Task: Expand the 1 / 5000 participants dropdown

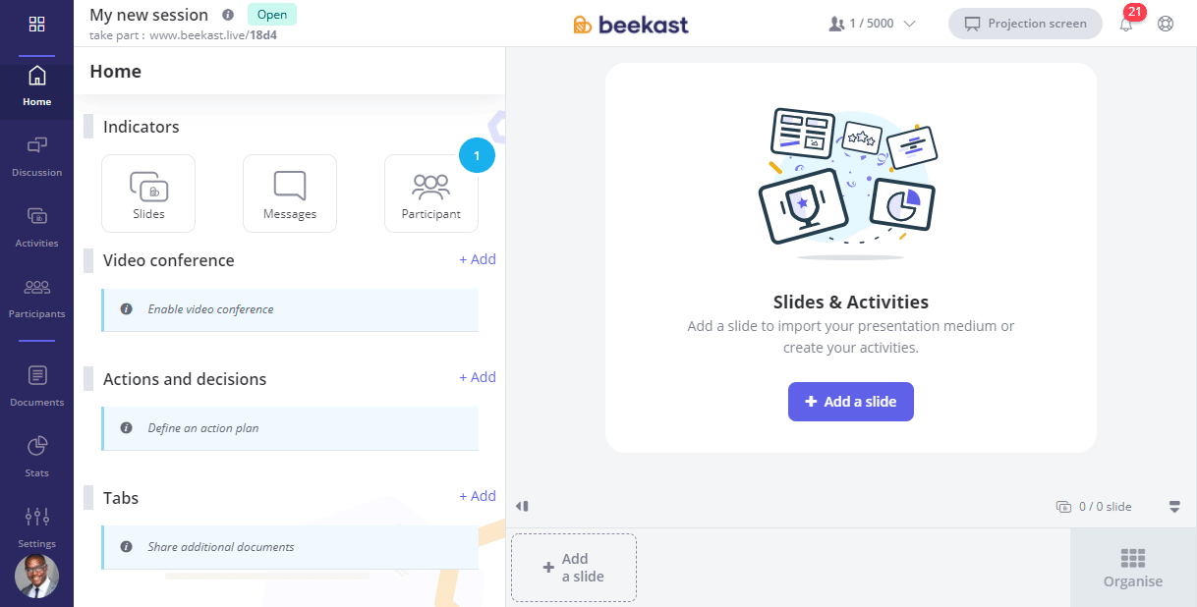Action: point(872,24)
